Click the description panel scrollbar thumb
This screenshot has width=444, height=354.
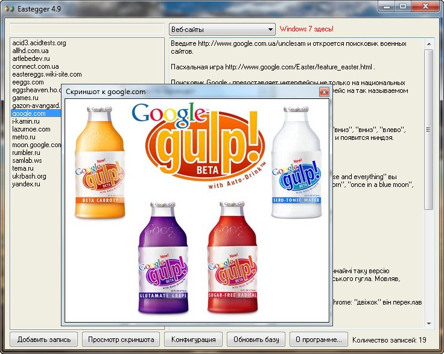tap(429, 130)
